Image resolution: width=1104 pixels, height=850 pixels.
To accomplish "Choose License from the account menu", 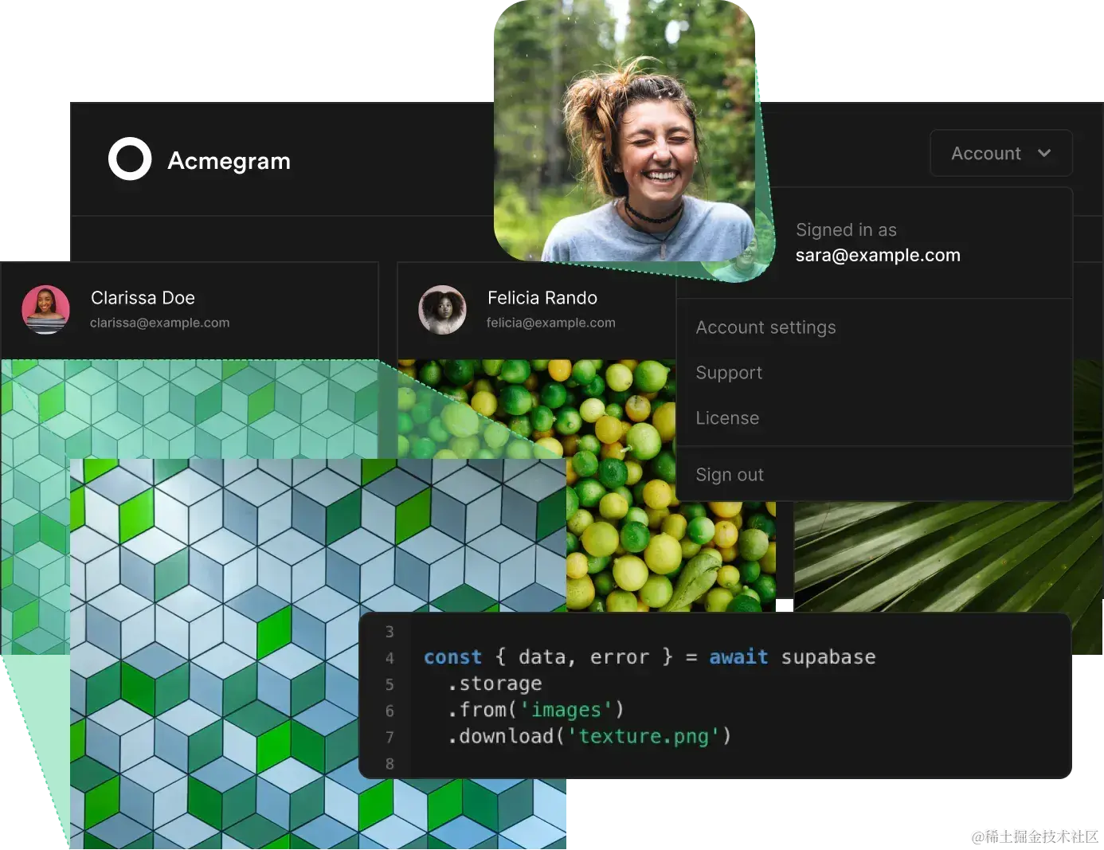I will [727, 418].
